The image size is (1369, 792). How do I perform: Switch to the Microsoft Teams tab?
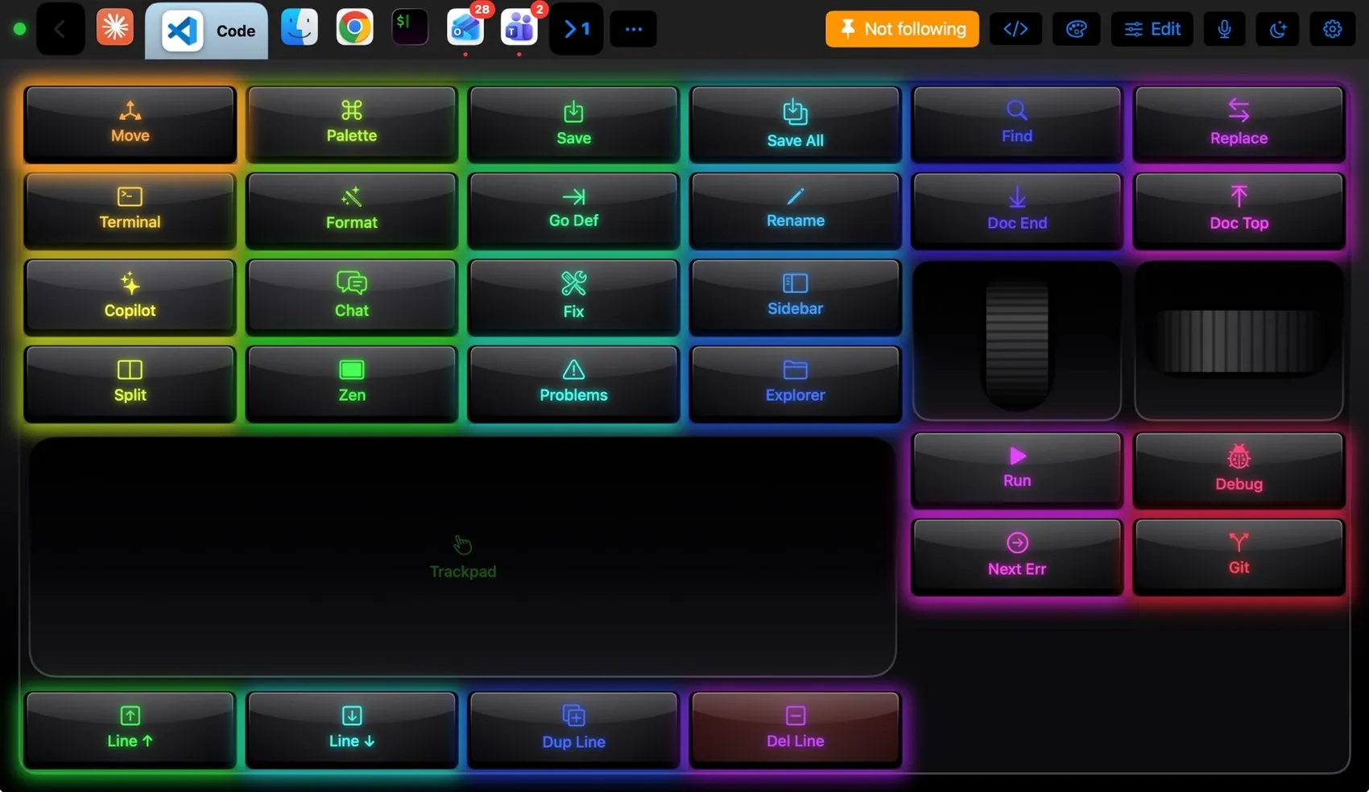[519, 28]
